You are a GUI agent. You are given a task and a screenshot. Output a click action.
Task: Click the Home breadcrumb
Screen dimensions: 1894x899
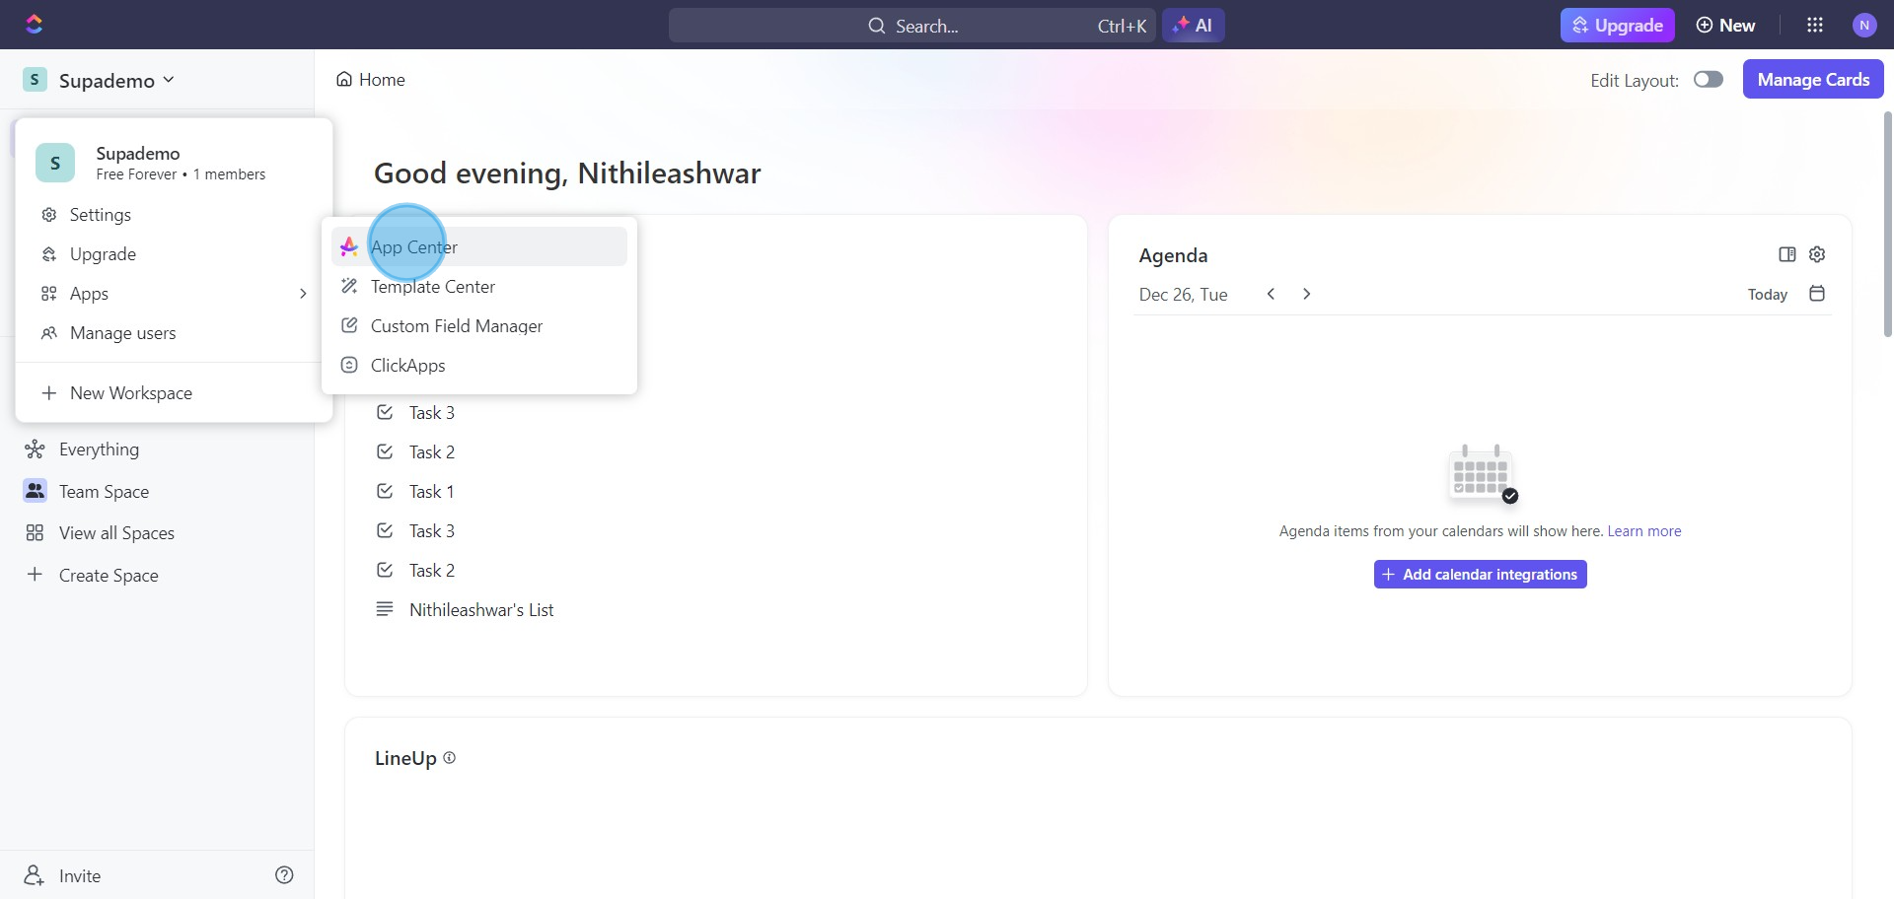tap(371, 80)
